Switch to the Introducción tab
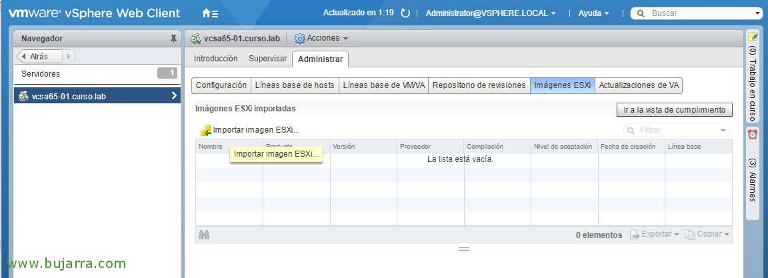Screen dimensions: 768x278 215,59
